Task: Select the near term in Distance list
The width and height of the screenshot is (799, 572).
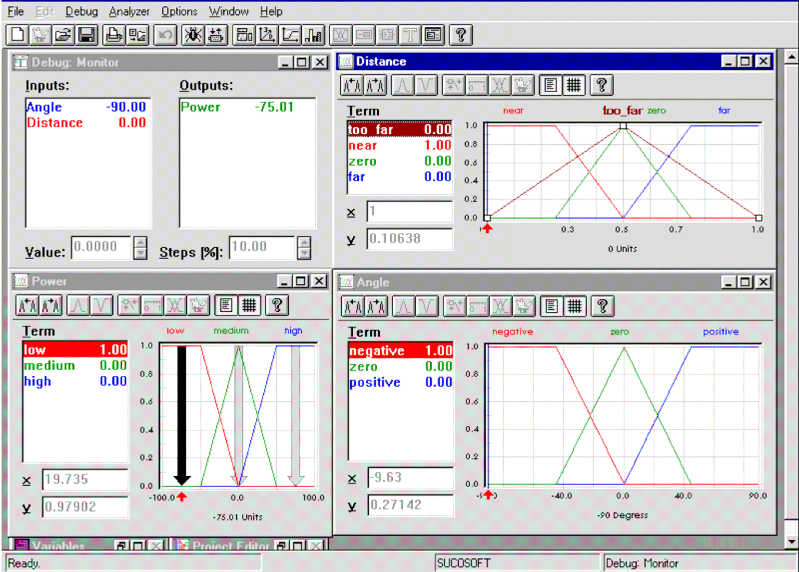Action: [399, 145]
